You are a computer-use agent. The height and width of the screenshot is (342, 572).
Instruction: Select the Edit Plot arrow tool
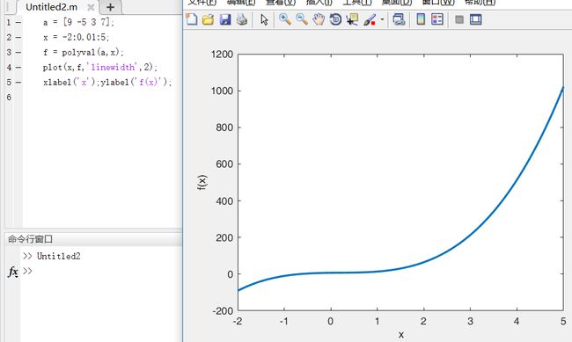[265, 19]
